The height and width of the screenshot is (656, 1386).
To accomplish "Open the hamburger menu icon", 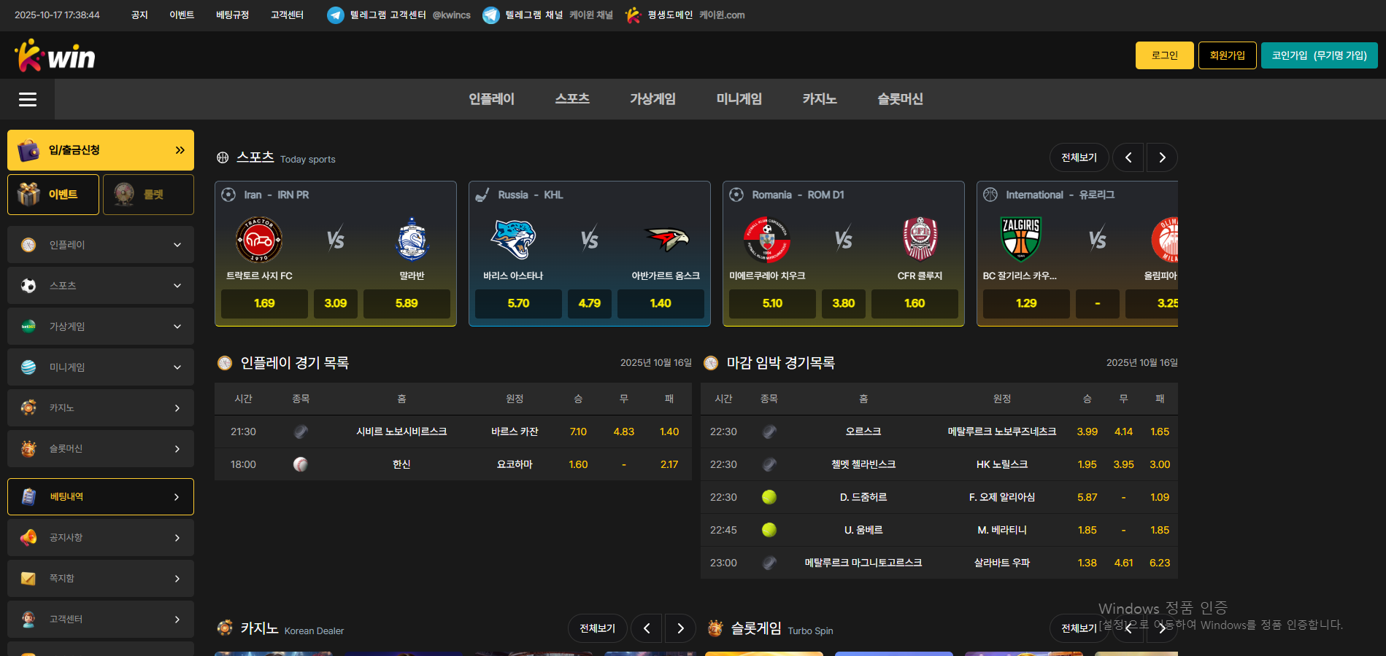I will (x=28, y=99).
